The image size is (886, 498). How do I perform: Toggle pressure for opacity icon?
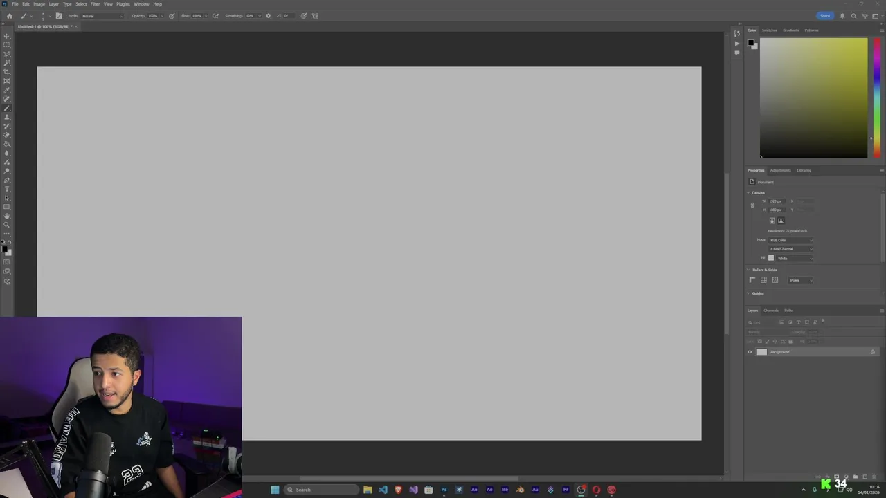click(172, 15)
